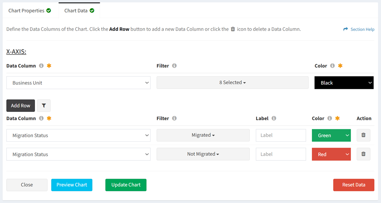This screenshot has width=381, height=203.
Task: Delete the Migrated row with trash icon
Action: tap(364, 135)
